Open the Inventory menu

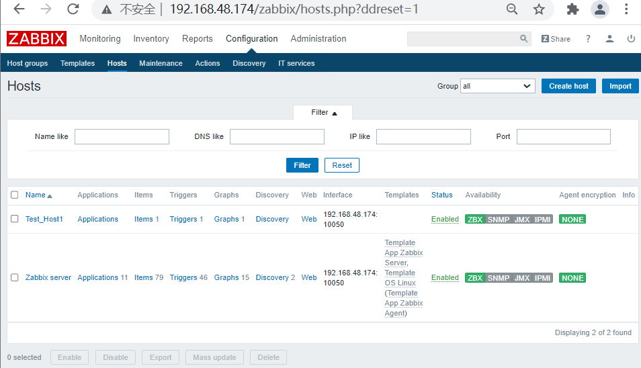[x=151, y=38]
